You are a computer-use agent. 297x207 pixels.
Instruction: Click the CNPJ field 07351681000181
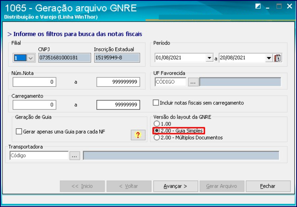coord(65,58)
